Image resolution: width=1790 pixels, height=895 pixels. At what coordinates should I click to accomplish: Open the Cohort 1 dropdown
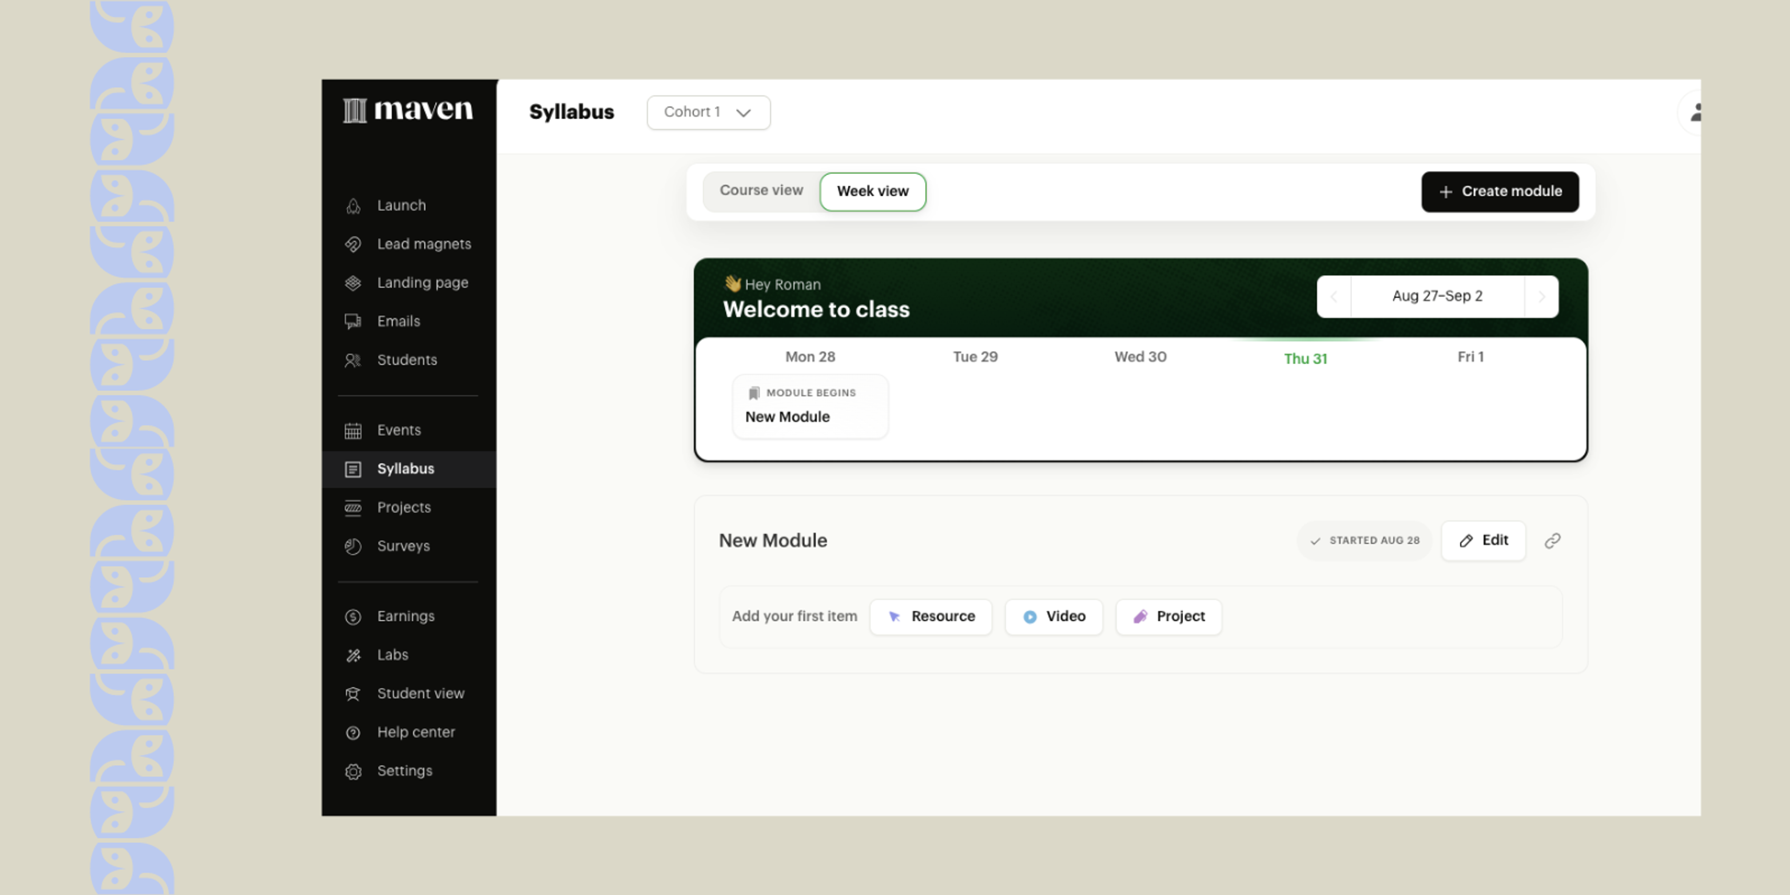coord(708,112)
